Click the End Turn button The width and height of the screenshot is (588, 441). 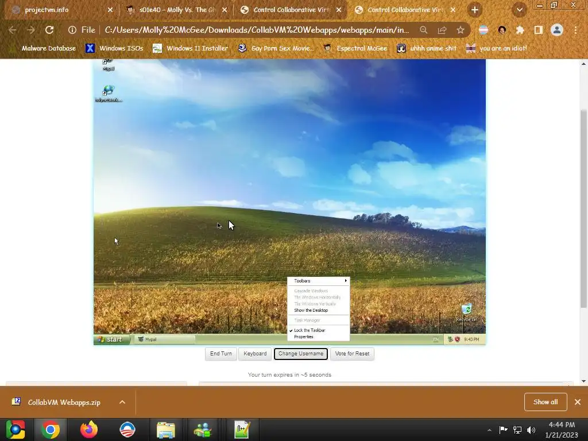(x=221, y=354)
